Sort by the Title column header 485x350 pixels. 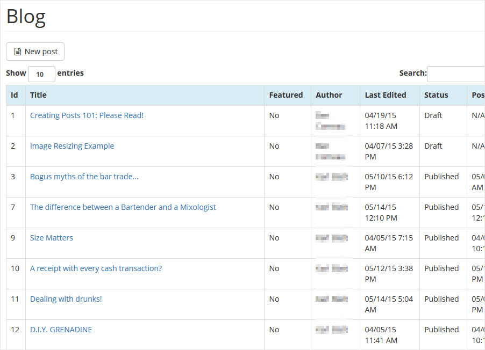(38, 95)
